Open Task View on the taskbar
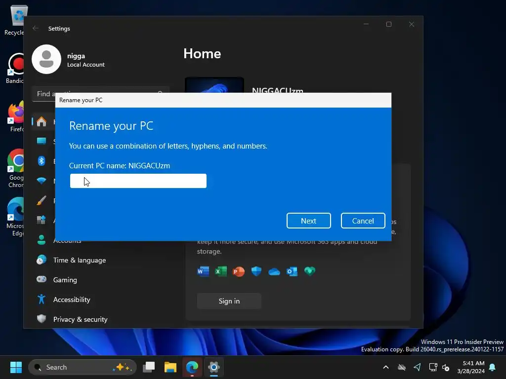Viewport: 506px width, 379px height. 149,367
